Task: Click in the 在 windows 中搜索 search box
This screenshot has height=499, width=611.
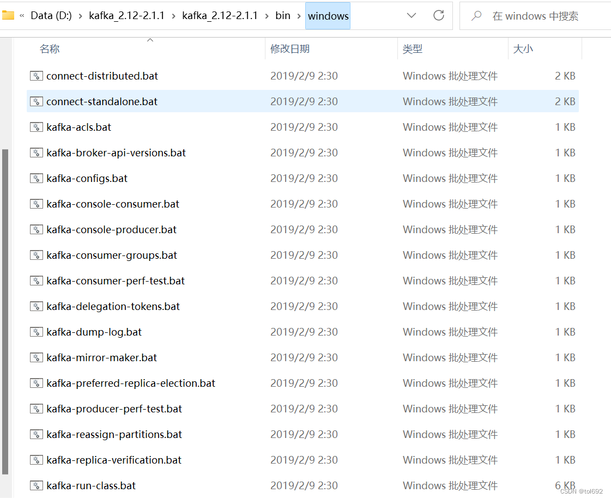Action: click(x=535, y=16)
